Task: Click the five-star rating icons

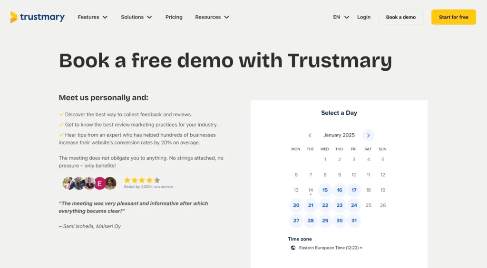Action: [x=142, y=180]
